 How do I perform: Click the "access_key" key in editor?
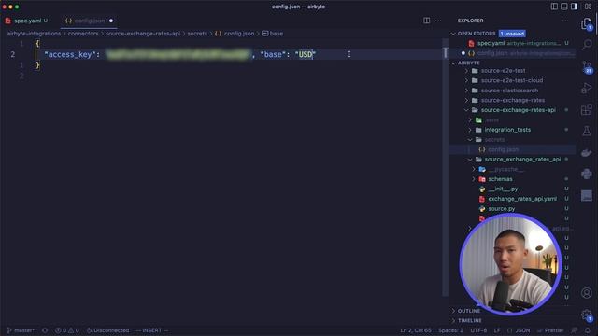pos(70,54)
